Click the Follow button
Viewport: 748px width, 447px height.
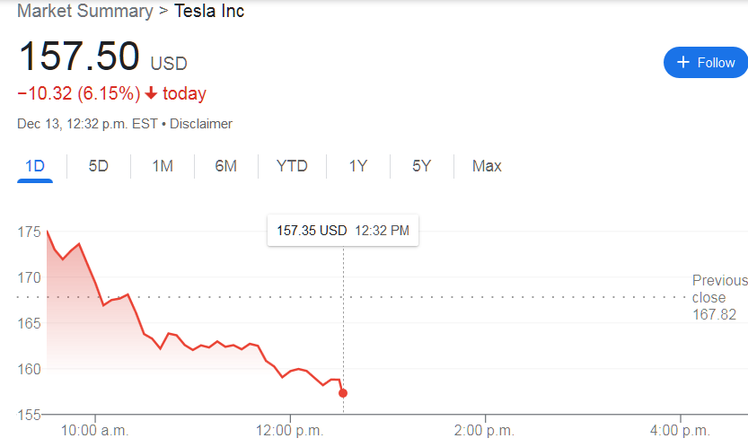point(705,62)
